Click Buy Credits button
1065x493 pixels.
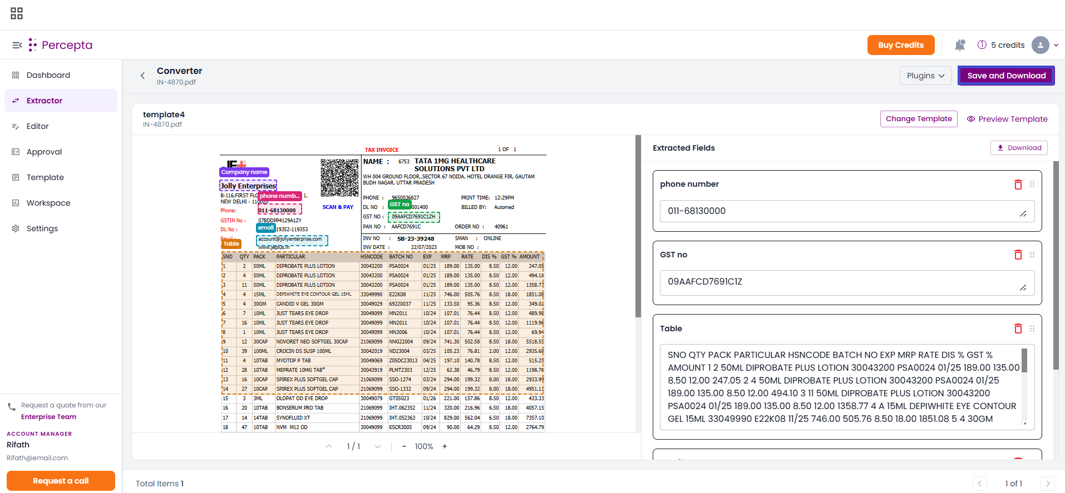[x=901, y=45]
